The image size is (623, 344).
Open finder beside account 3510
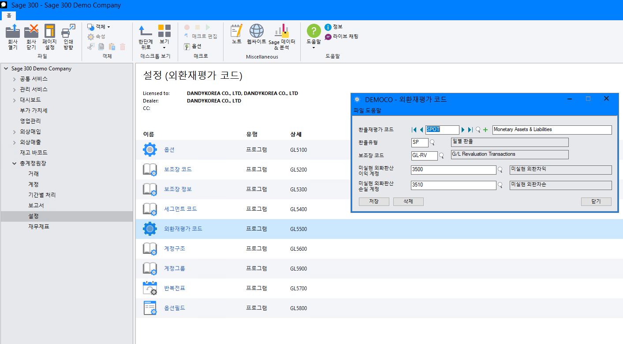(x=500, y=185)
